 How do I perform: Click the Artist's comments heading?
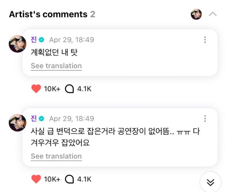pos(48,14)
